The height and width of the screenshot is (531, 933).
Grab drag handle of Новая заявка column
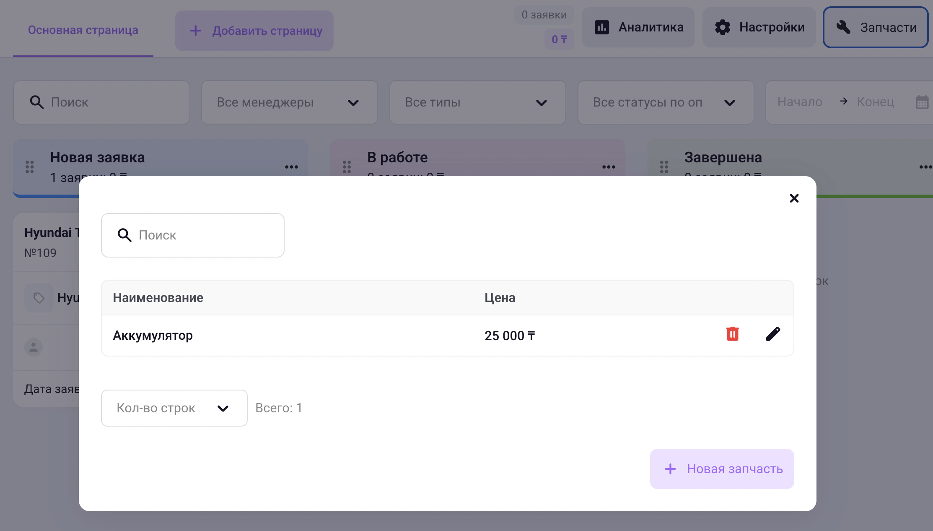(30, 167)
